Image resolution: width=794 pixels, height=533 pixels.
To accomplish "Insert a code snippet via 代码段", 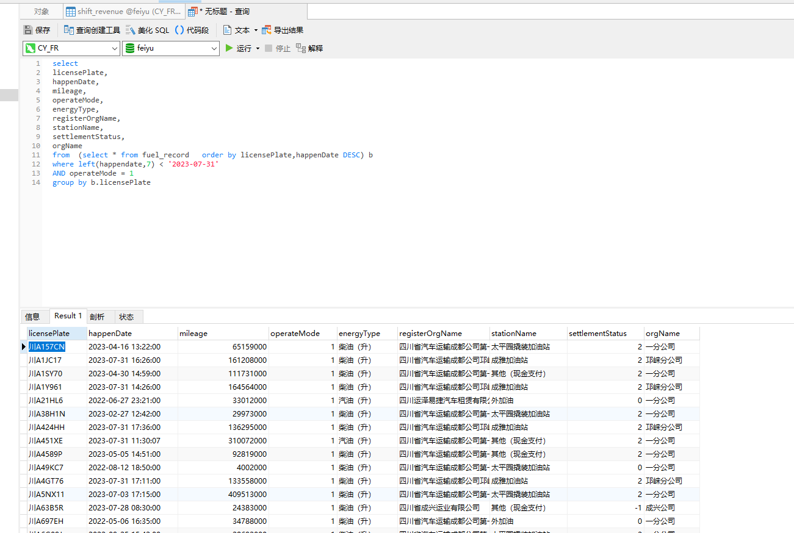I will [x=192, y=30].
